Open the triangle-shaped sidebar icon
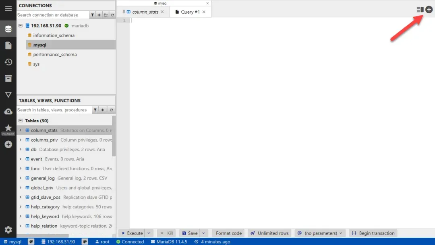This screenshot has width=435, height=245. pyautogui.click(x=8, y=95)
